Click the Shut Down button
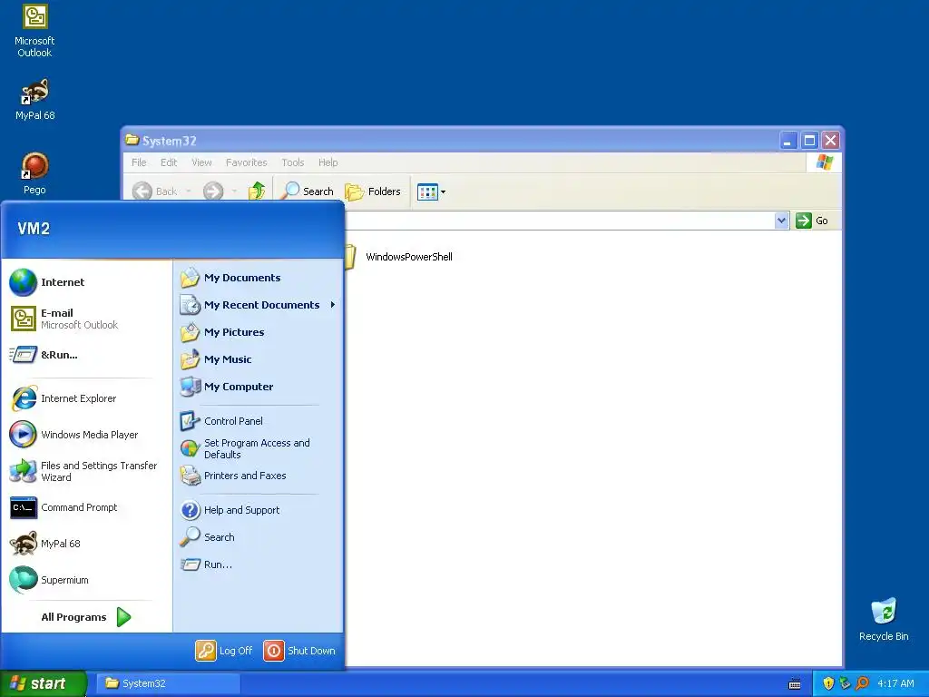 (299, 651)
